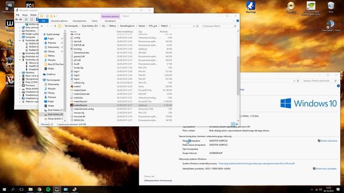Open the TeamSpeak 3 Client desktop icon
Screen dimensions: 344x193
click(x=331, y=26)
